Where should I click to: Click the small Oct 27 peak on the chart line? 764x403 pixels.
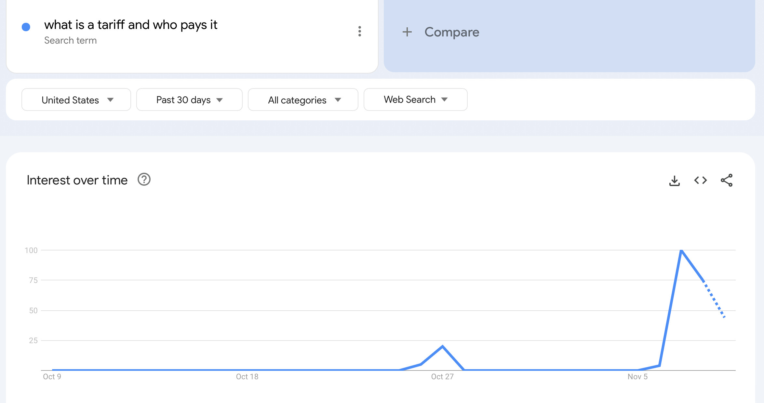442,346
